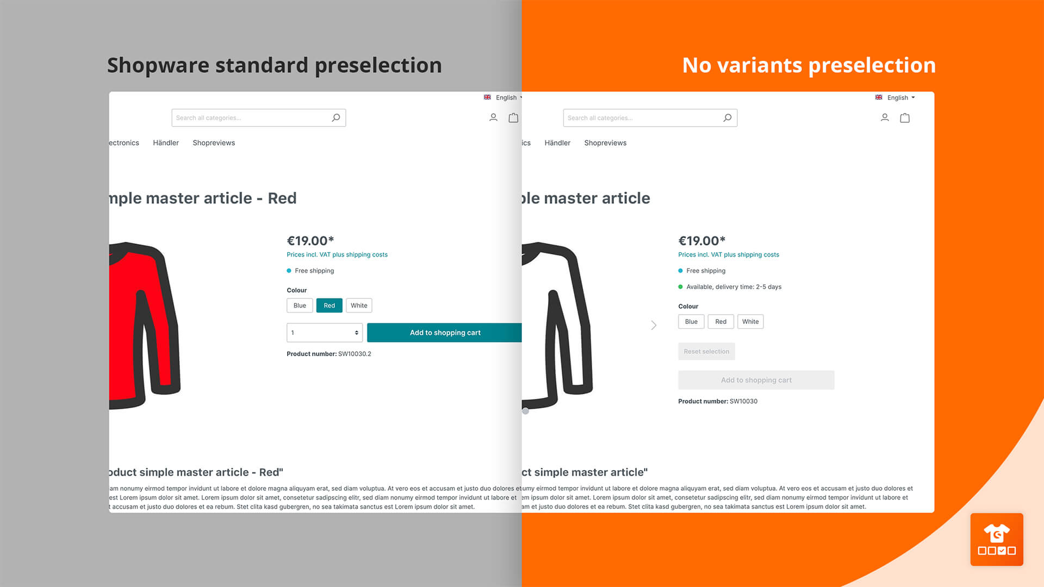Click next image arrow right panel
This screenshot has width=1044, height=587.
tap(653, 326)
